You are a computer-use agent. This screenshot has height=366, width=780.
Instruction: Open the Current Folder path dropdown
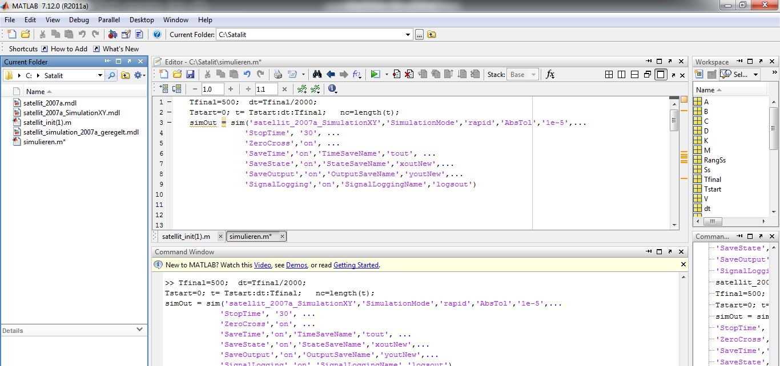pyautogui.click(x=408, y=35)
